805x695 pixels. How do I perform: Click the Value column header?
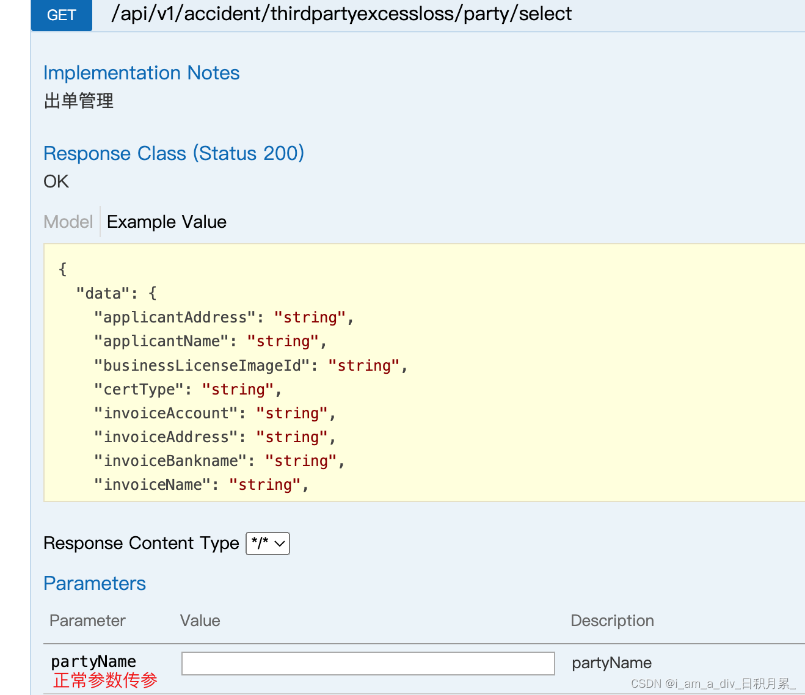(x=200, y=620)
